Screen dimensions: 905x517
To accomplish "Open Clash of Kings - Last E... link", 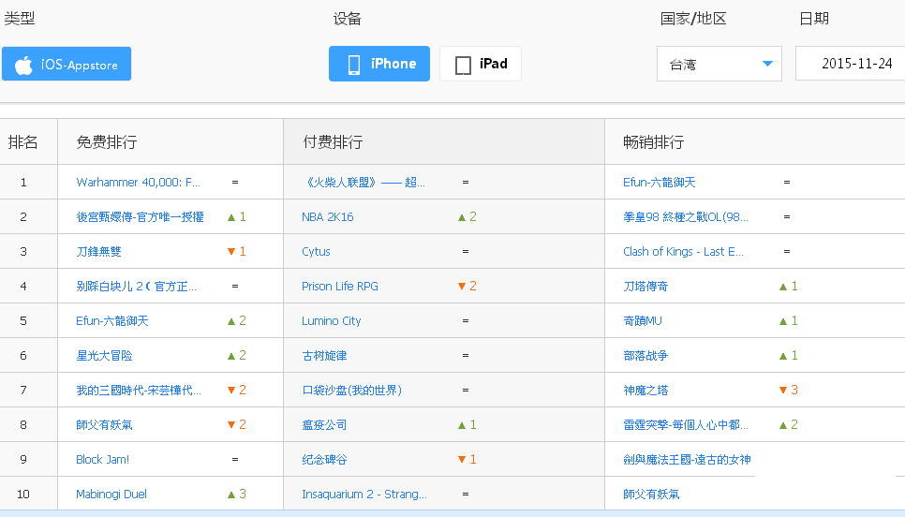I will click(x=683, y=252).
